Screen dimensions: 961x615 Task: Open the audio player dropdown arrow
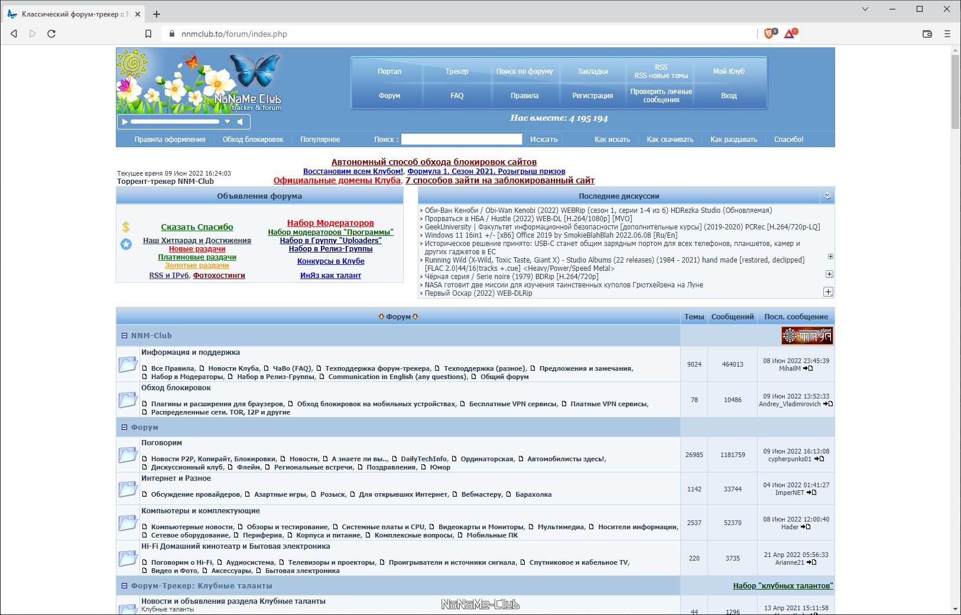tap(228, 122)
